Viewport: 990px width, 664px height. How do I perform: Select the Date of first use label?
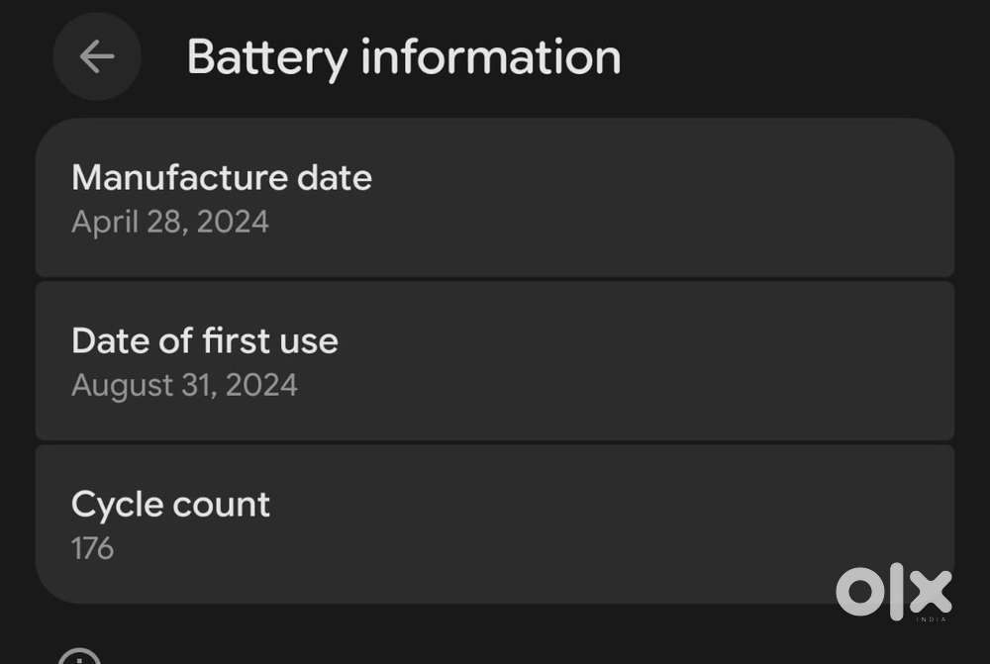coord(205,341)
